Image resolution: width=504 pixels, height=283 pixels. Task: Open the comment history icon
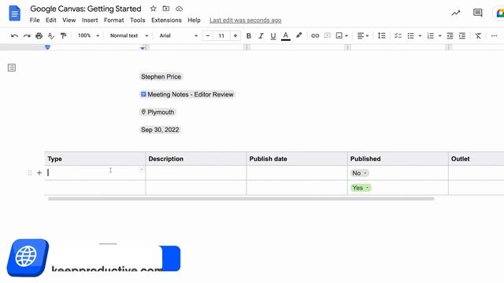[478, 13]
